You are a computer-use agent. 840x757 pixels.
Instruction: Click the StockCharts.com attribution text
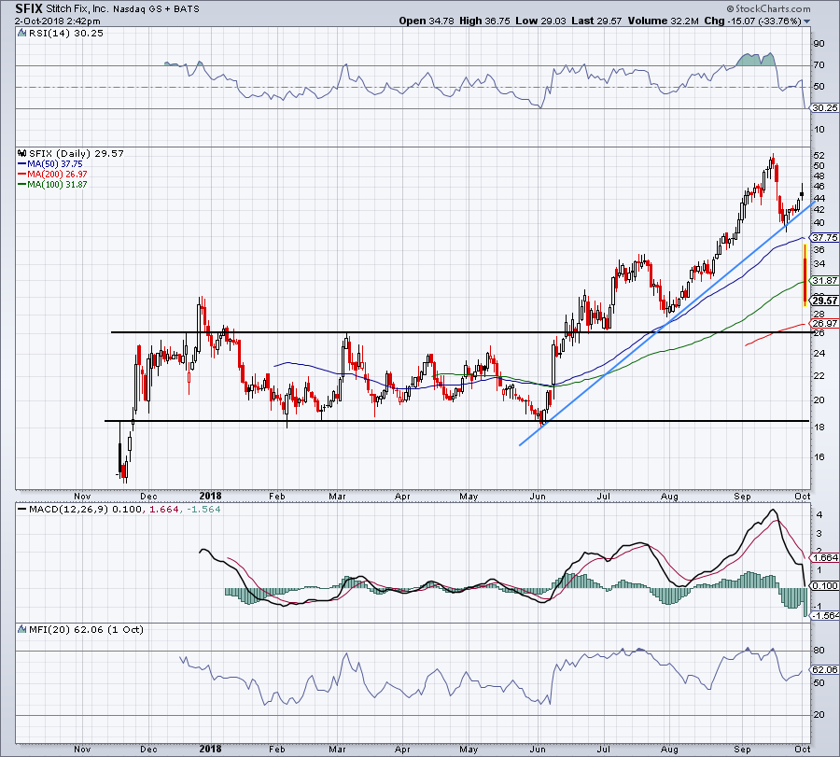click(x=769, y=8)
